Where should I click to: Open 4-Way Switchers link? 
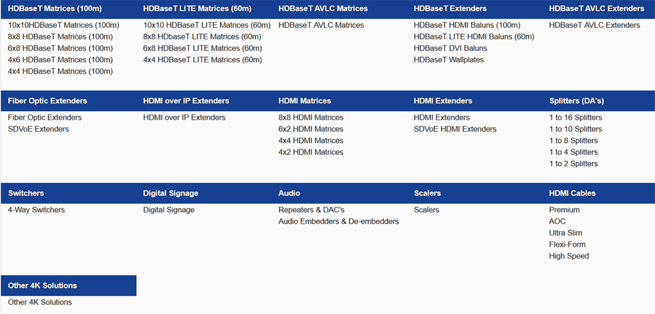click(x=36, y=210)
